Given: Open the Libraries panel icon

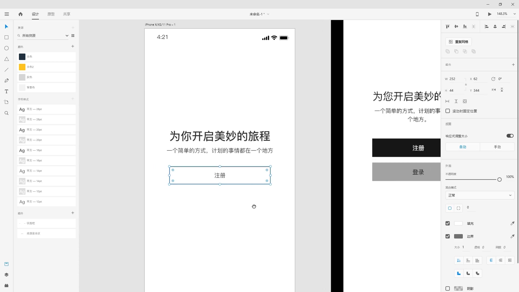Looking at the screenshot, I should coord(6,264).
